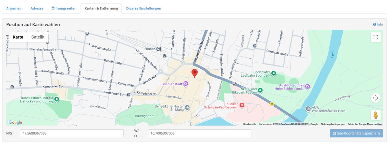Screen dimensions: 389x146
Task: Open the Kurzbefehle shortcuts link
Action: pyautogui.click(x=250, y=124)
